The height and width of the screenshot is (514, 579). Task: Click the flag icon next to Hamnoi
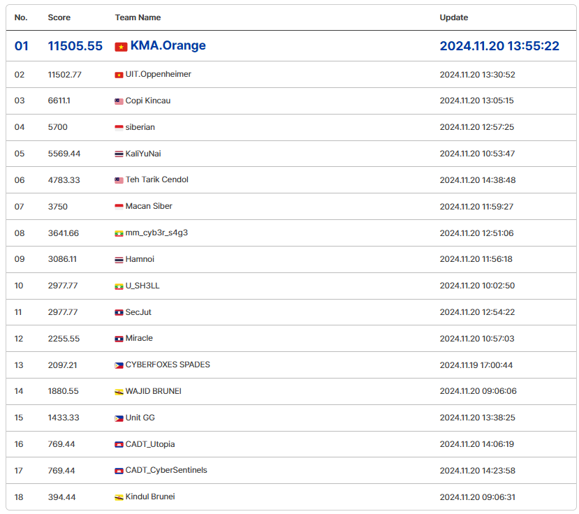[x=119, y=260]
